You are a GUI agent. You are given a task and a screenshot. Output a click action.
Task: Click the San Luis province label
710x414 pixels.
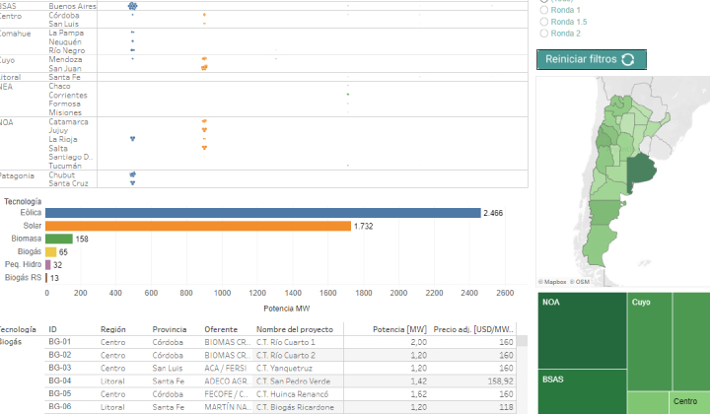click(x=64, y=24)
